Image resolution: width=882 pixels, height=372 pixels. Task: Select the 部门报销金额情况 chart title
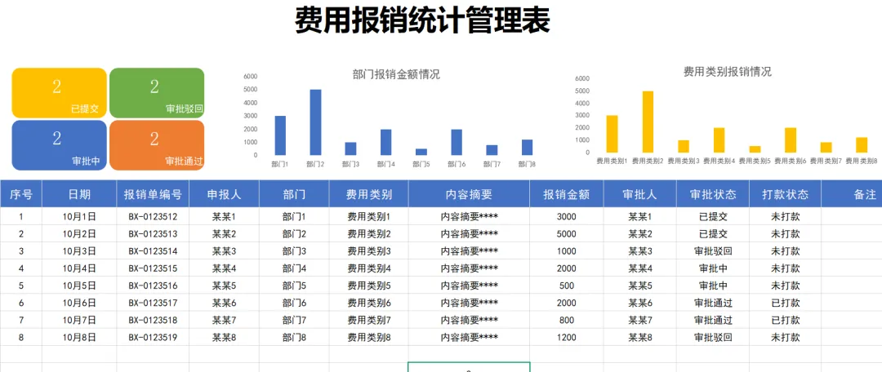click(x=396, y=75)
